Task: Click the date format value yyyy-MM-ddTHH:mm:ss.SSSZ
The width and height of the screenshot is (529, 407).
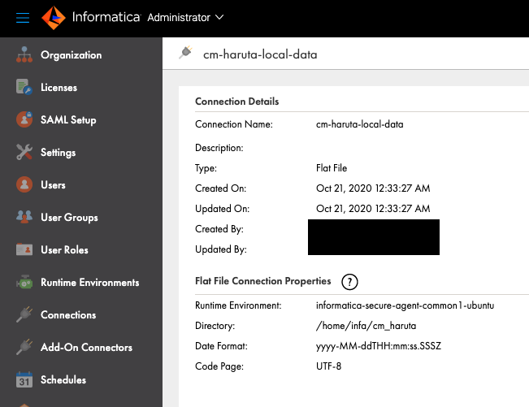Action: 379,346
